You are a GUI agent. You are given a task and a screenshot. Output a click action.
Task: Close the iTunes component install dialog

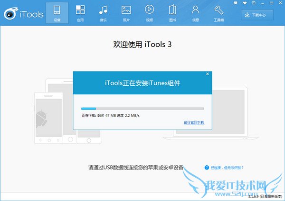(x=208, y=74)
